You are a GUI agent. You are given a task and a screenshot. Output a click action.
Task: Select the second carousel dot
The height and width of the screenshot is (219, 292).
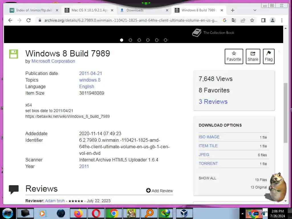[x=130, y=40]
